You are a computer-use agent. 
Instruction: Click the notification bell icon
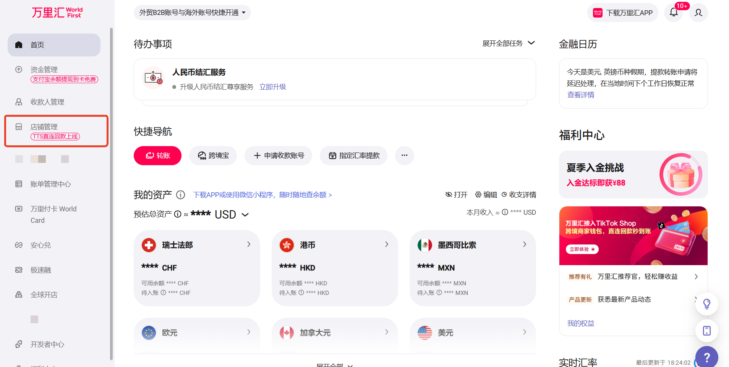coord(674,13)
